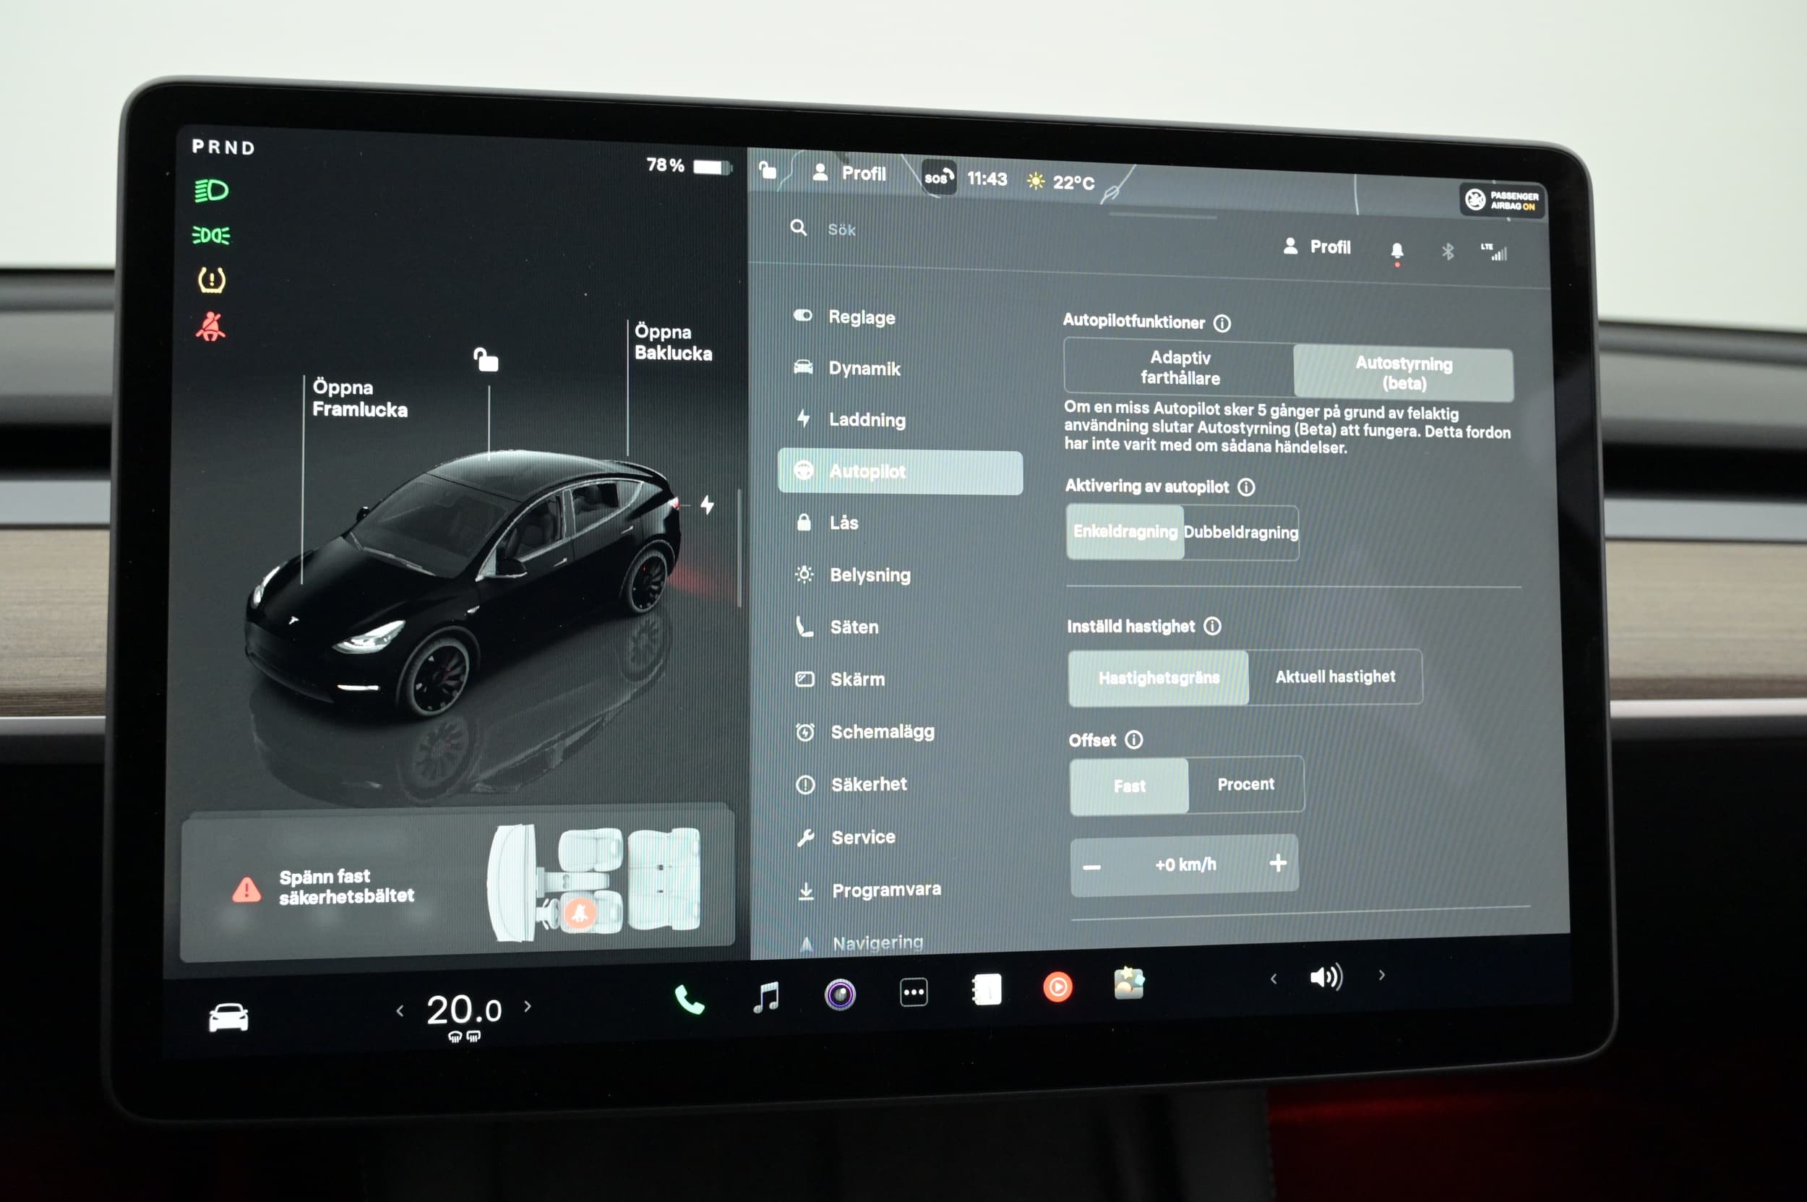Lower volume with left chevron
The height and width of the screenshot is (1202, 1807).
1274,979
